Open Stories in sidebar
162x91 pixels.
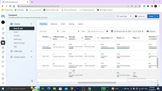[16, 32]
